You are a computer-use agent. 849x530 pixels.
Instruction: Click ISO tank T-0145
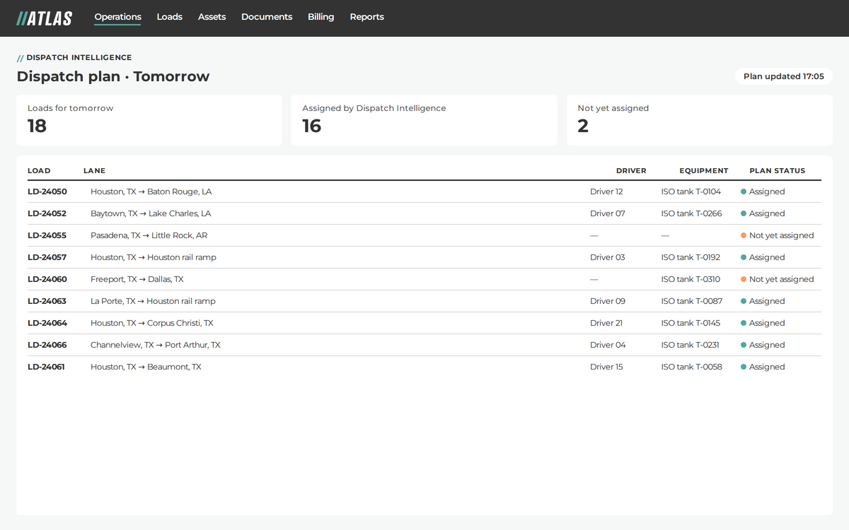(x=691, y=323)
